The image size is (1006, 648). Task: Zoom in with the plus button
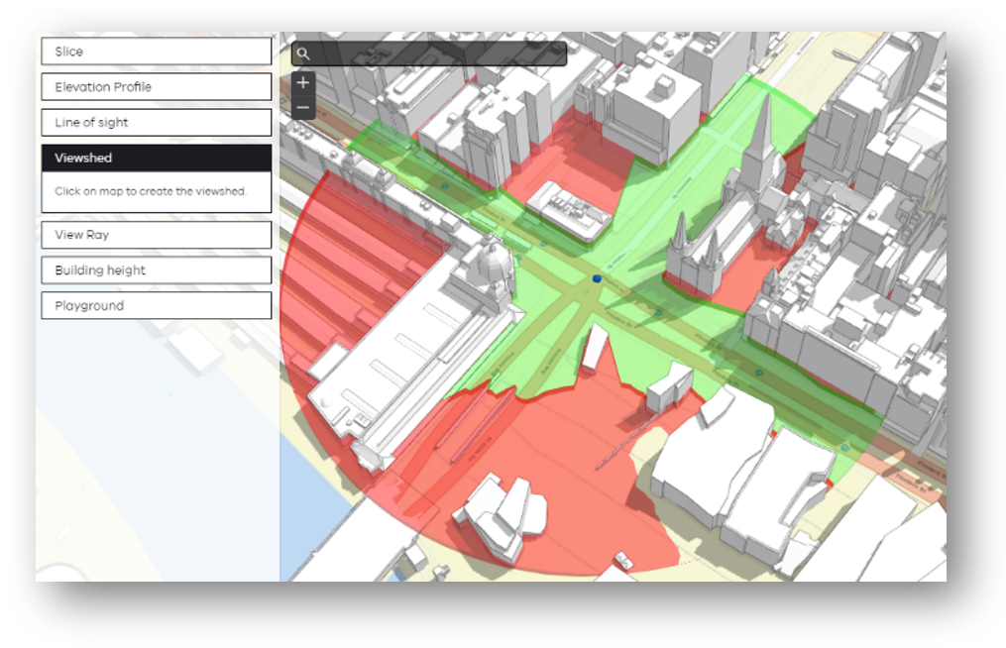[303, 83]
